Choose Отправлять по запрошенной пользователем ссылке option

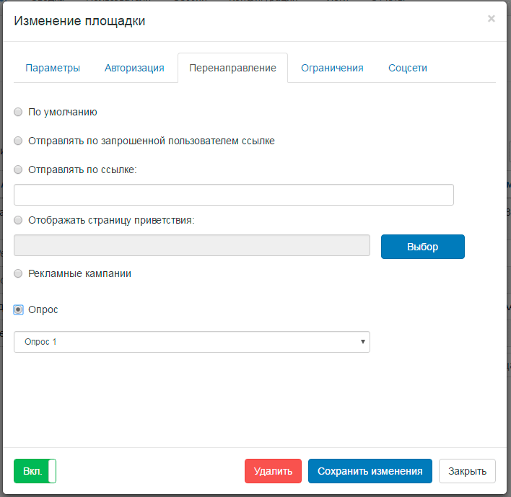(19, 141)
